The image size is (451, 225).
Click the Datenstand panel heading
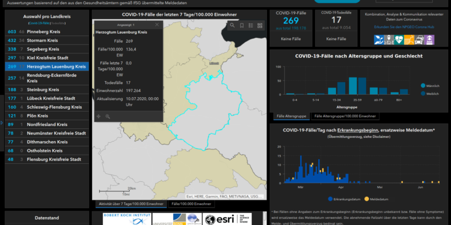(x=47, y=218)
